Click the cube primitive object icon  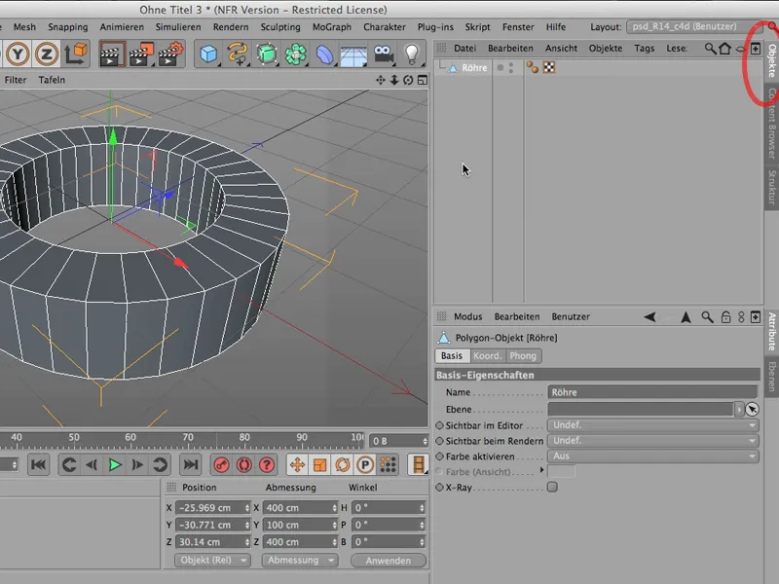208,55
